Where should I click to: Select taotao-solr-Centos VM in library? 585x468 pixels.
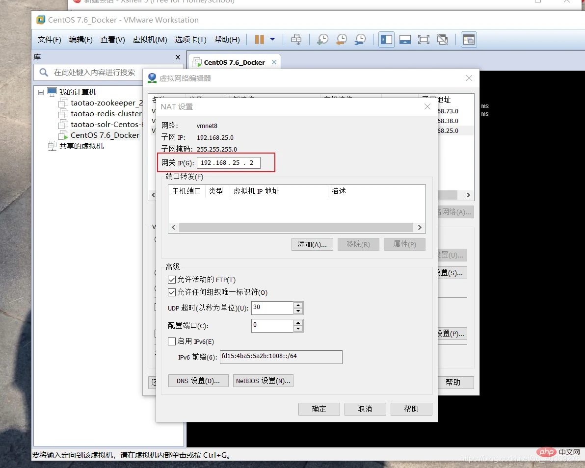106,125
